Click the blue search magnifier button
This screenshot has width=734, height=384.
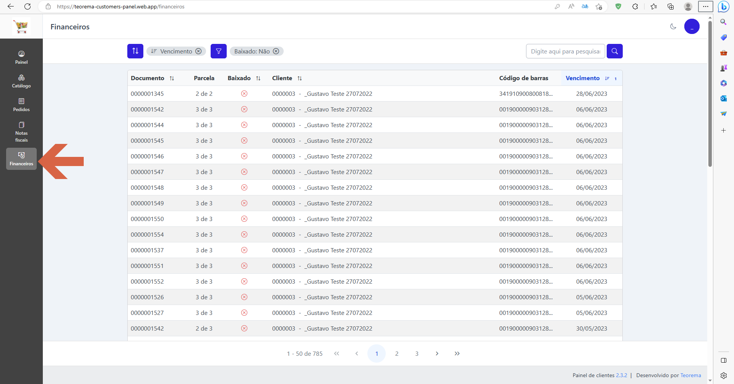point(615,51)
